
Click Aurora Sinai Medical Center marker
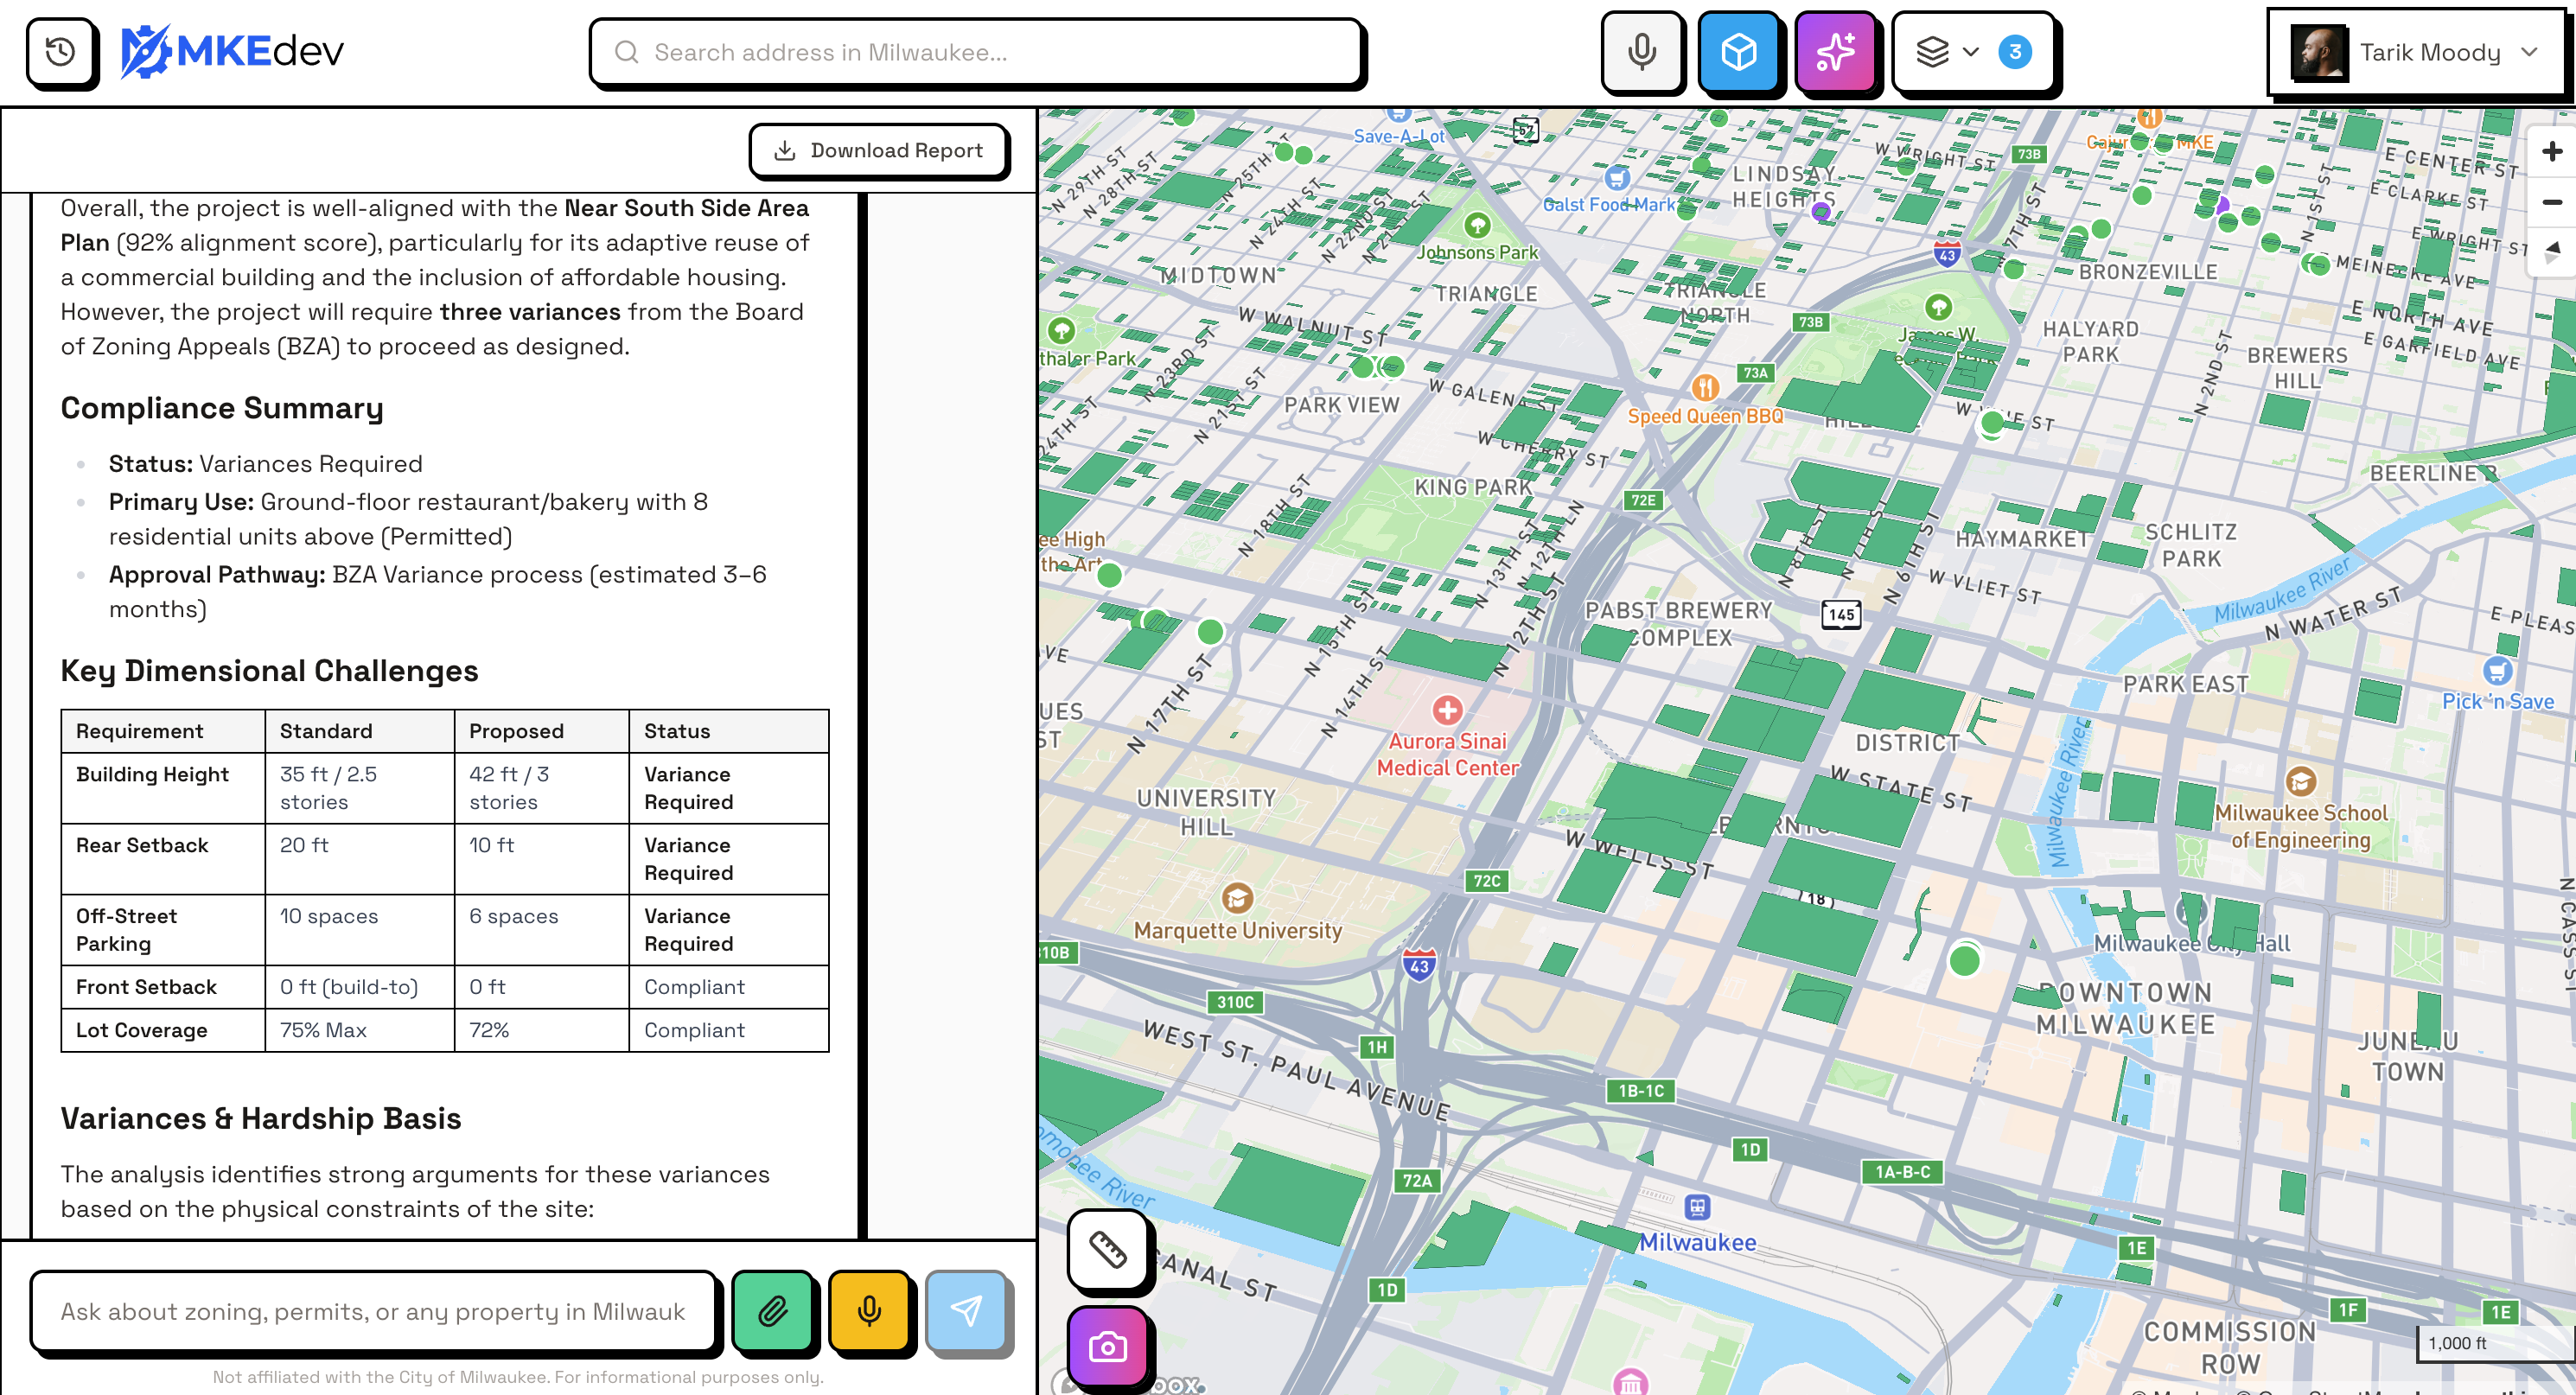click(1447, 711)
